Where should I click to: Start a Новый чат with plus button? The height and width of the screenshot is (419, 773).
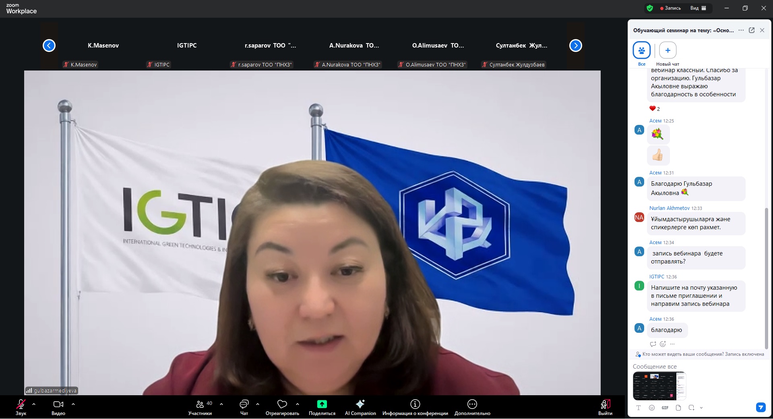point(668,50)
